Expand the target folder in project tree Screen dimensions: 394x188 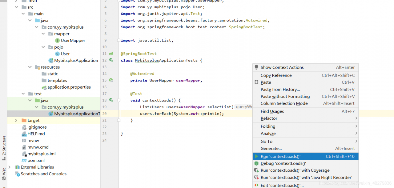pyautogui.click(x=16, y=120)
